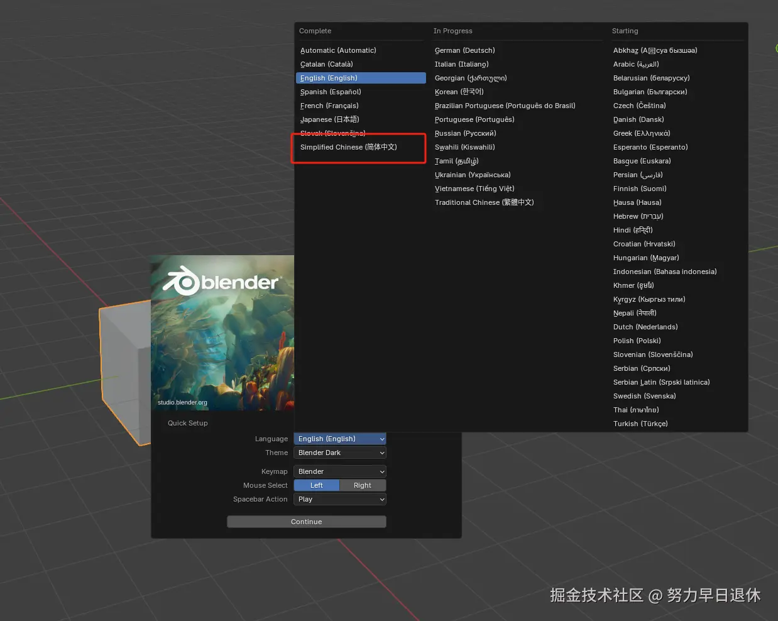Pick Hungarian (Magyar) language
This screenshot has height=621, width=778.
tap(677, 258)
